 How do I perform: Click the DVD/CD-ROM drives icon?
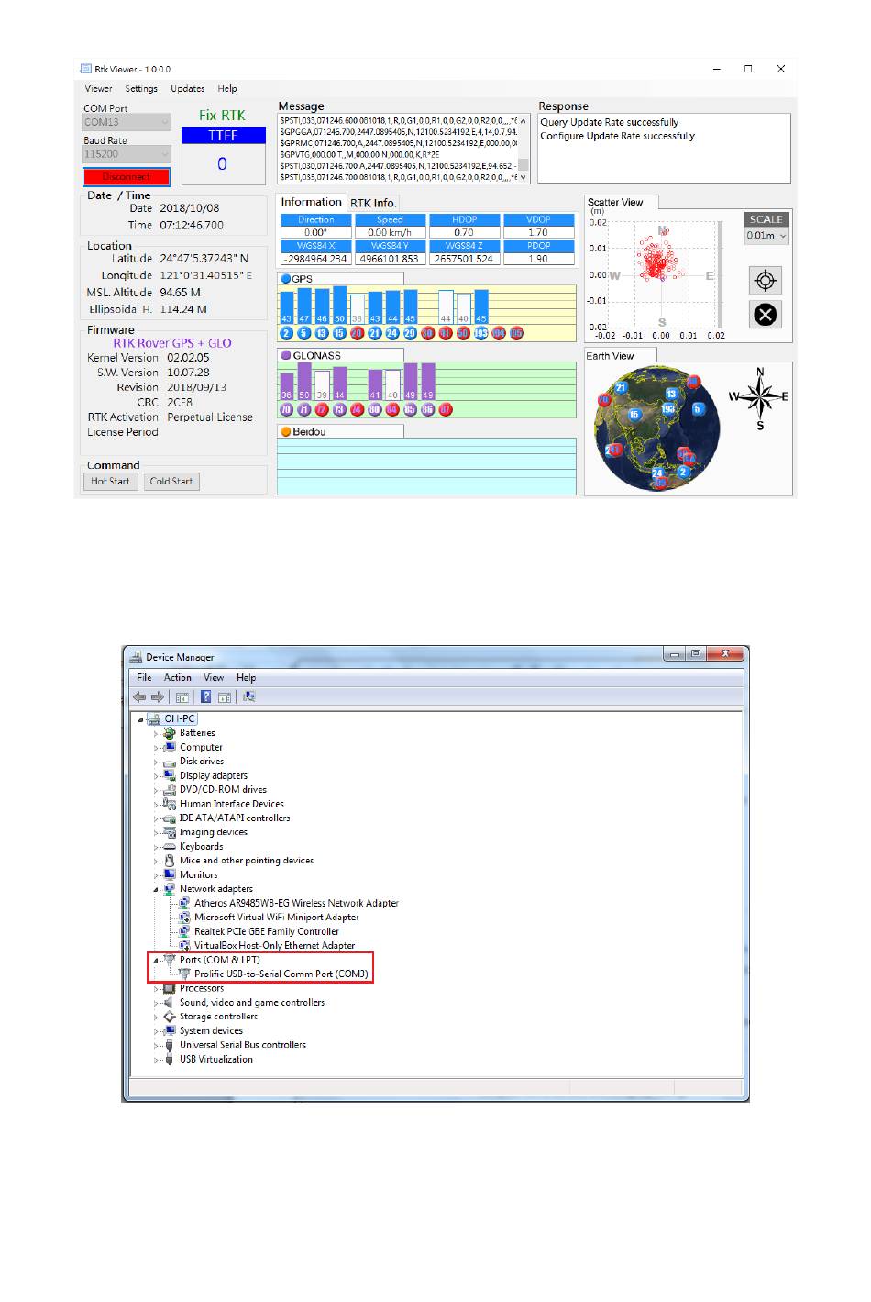(x=169, y=790)
